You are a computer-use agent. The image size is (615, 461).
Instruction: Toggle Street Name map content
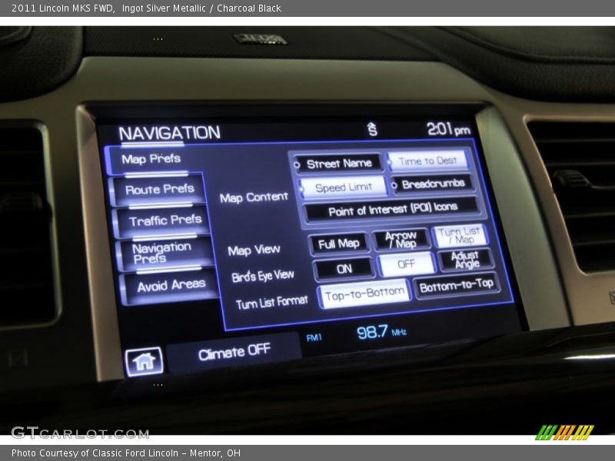pyautogui.click(x=337, y=164)
